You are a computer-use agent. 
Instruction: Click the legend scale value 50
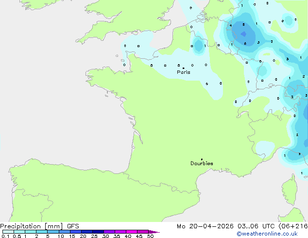tap(150, 236)
